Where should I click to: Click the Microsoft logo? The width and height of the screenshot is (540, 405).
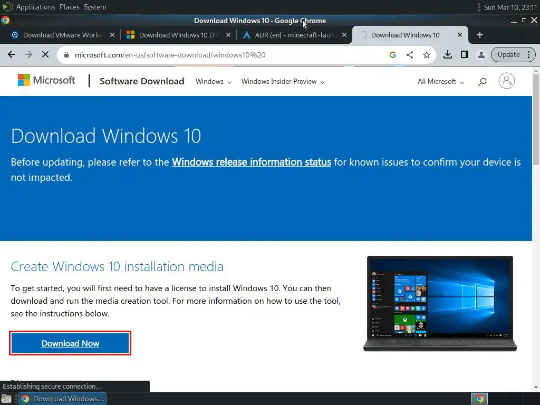46,80
